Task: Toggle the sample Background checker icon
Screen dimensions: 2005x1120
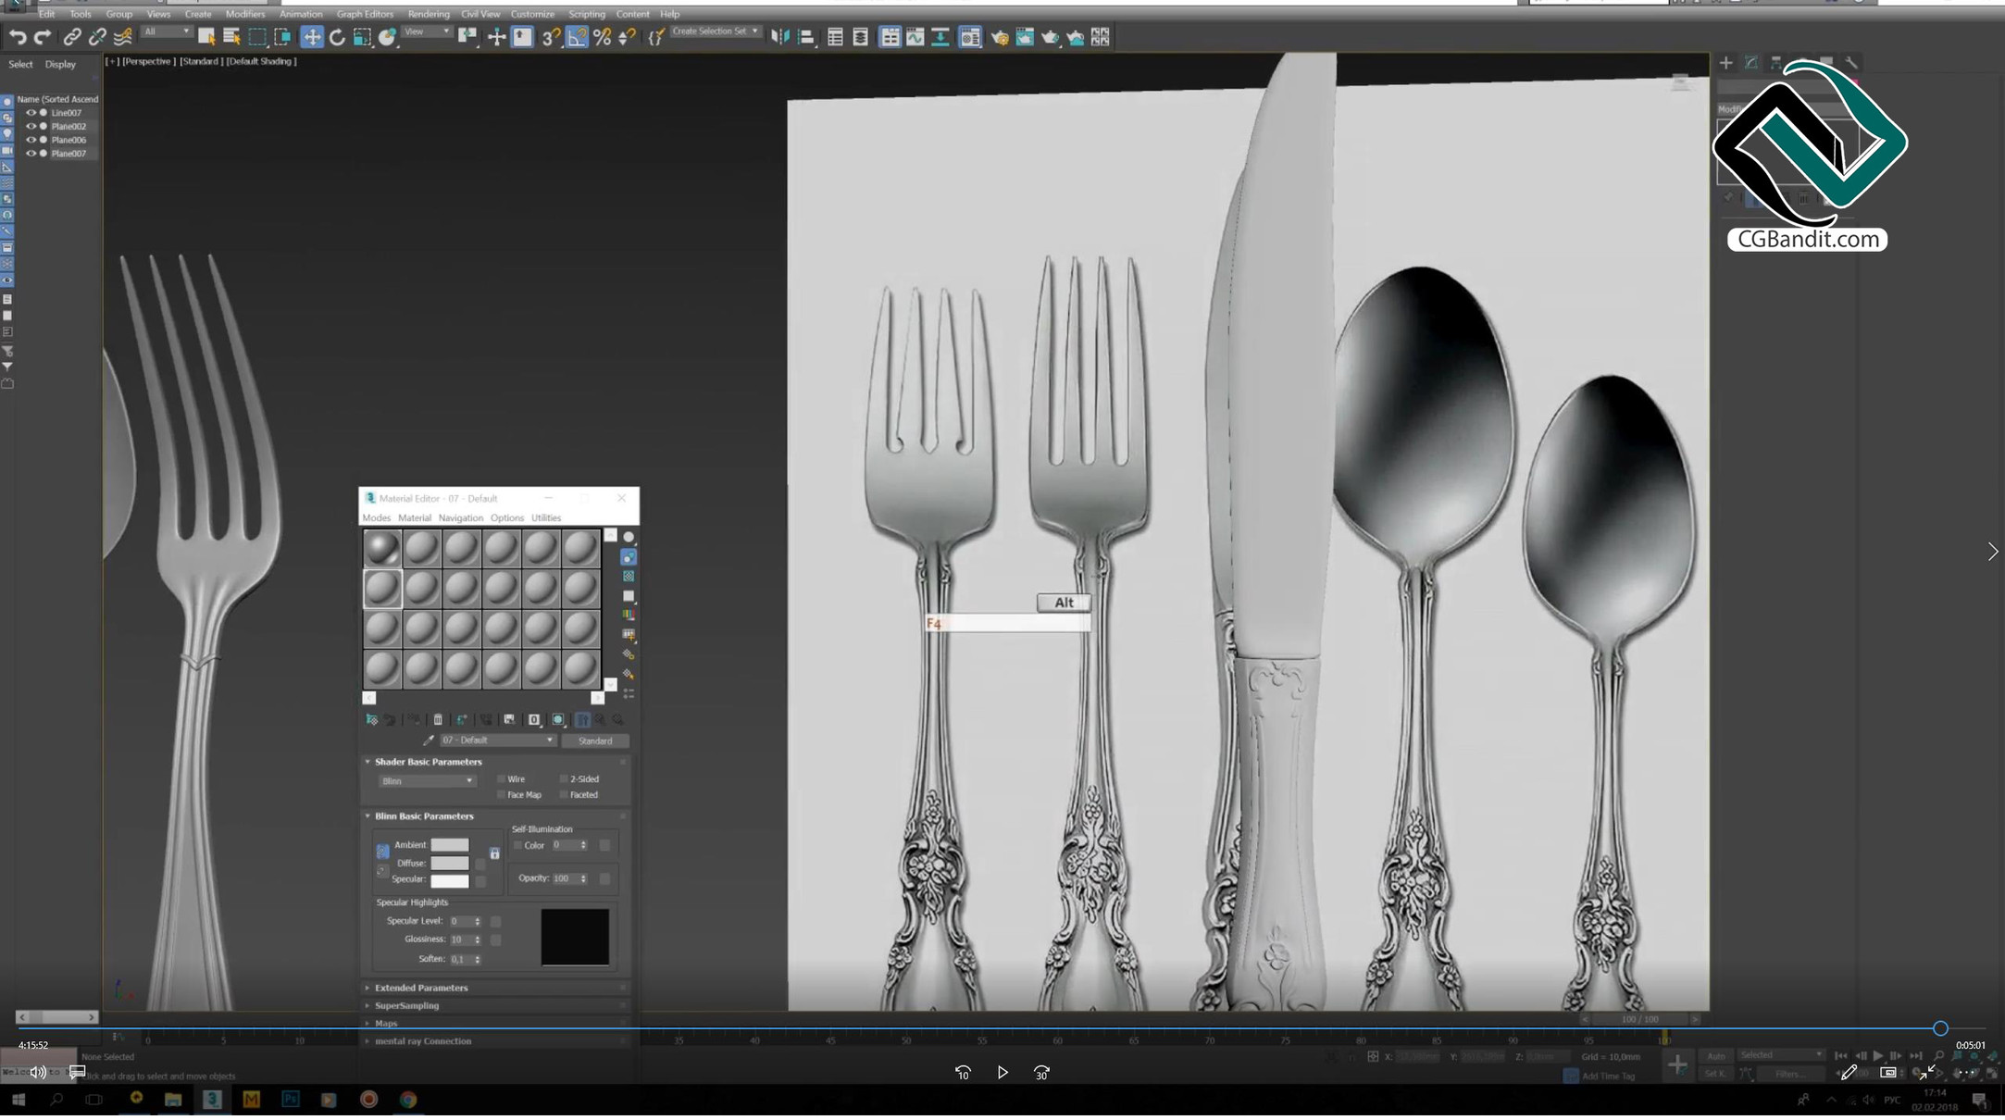Action: 629,577
